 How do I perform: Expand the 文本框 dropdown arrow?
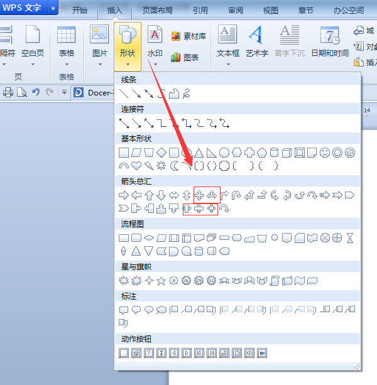tap(228, 65)
